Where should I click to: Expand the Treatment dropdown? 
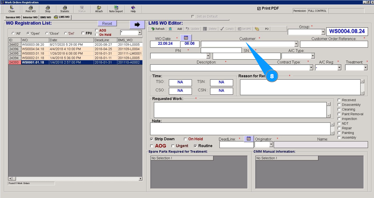(x=365, y=67)
